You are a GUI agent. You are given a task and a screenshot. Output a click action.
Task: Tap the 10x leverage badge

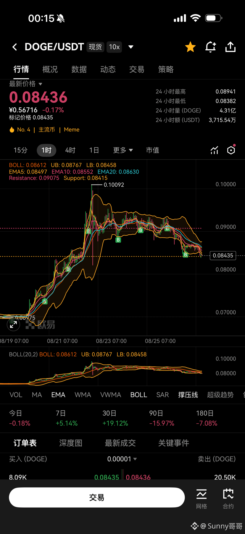pos(114,47)
